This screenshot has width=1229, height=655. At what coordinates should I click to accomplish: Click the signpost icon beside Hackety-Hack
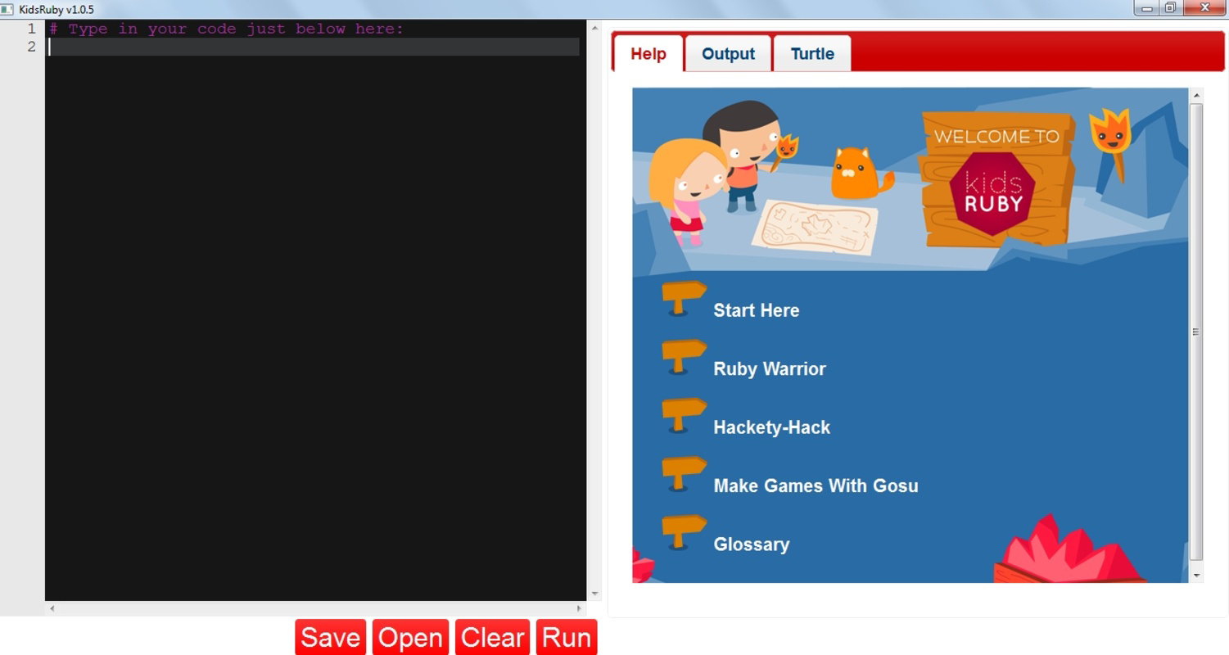[x=684, y=417]
